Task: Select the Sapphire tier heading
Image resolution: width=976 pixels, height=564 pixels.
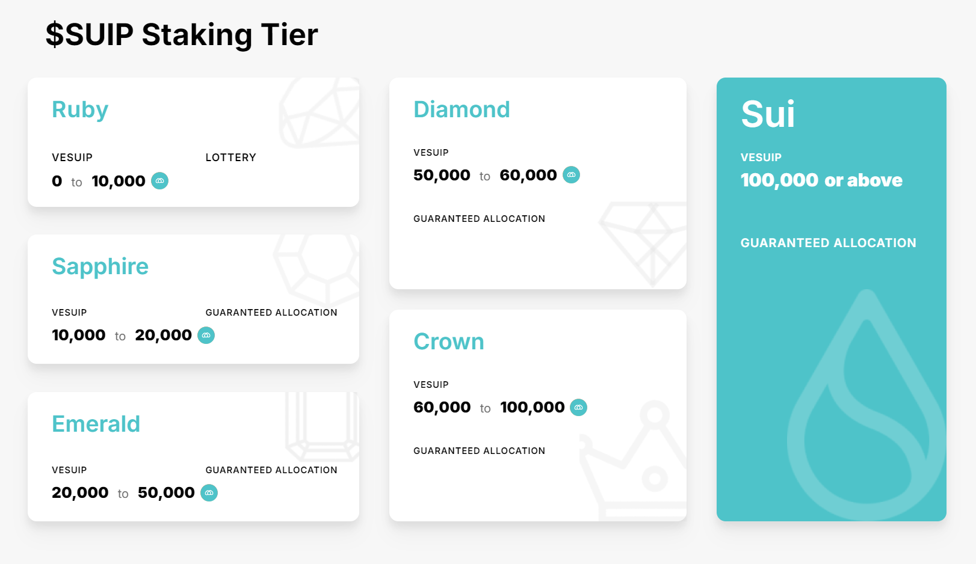Action: pyautogui.click(x=100, y=266)
